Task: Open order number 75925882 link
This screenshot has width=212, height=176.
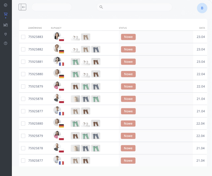Action: click(x=36, y=49)
